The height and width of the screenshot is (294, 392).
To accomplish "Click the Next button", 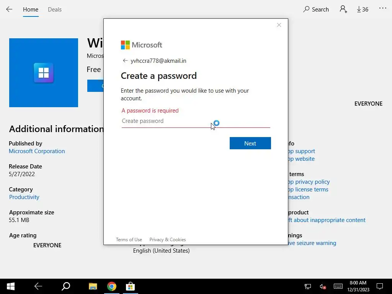I will coord(250,143).
